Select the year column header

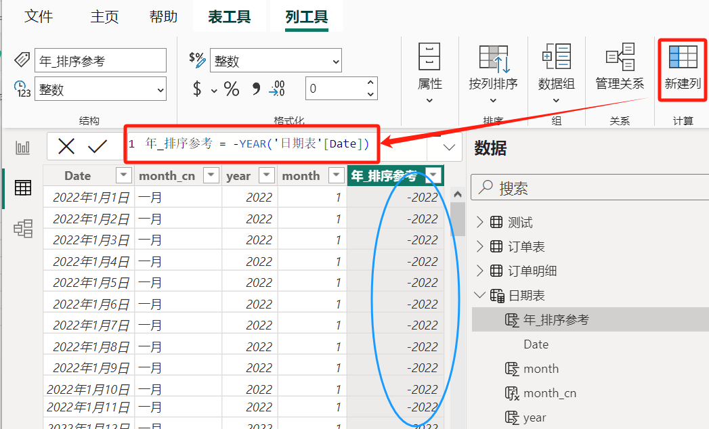pos(238,175)
